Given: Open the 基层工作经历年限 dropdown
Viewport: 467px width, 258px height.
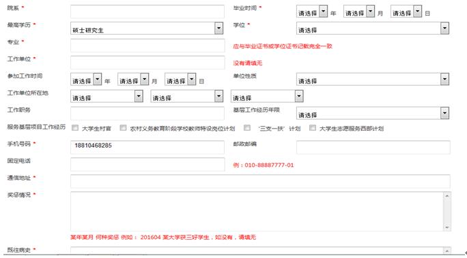Looking at the screenshot, I should pyautogui.click(x=373, y=113).
